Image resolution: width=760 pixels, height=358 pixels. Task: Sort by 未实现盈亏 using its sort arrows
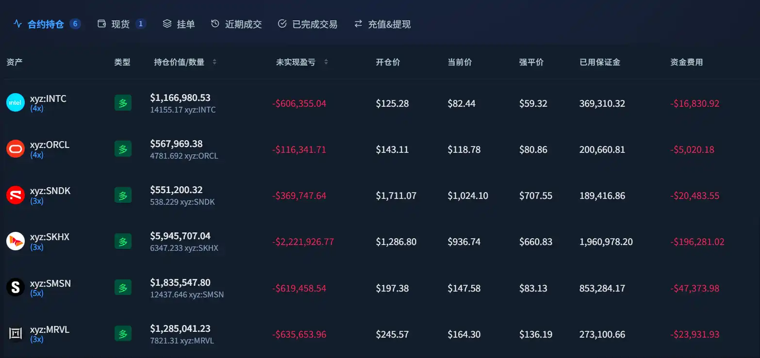coord(326,62)
